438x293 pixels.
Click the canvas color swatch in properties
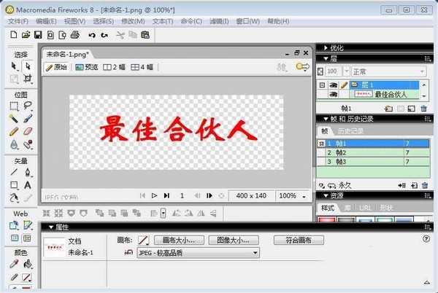143,239
